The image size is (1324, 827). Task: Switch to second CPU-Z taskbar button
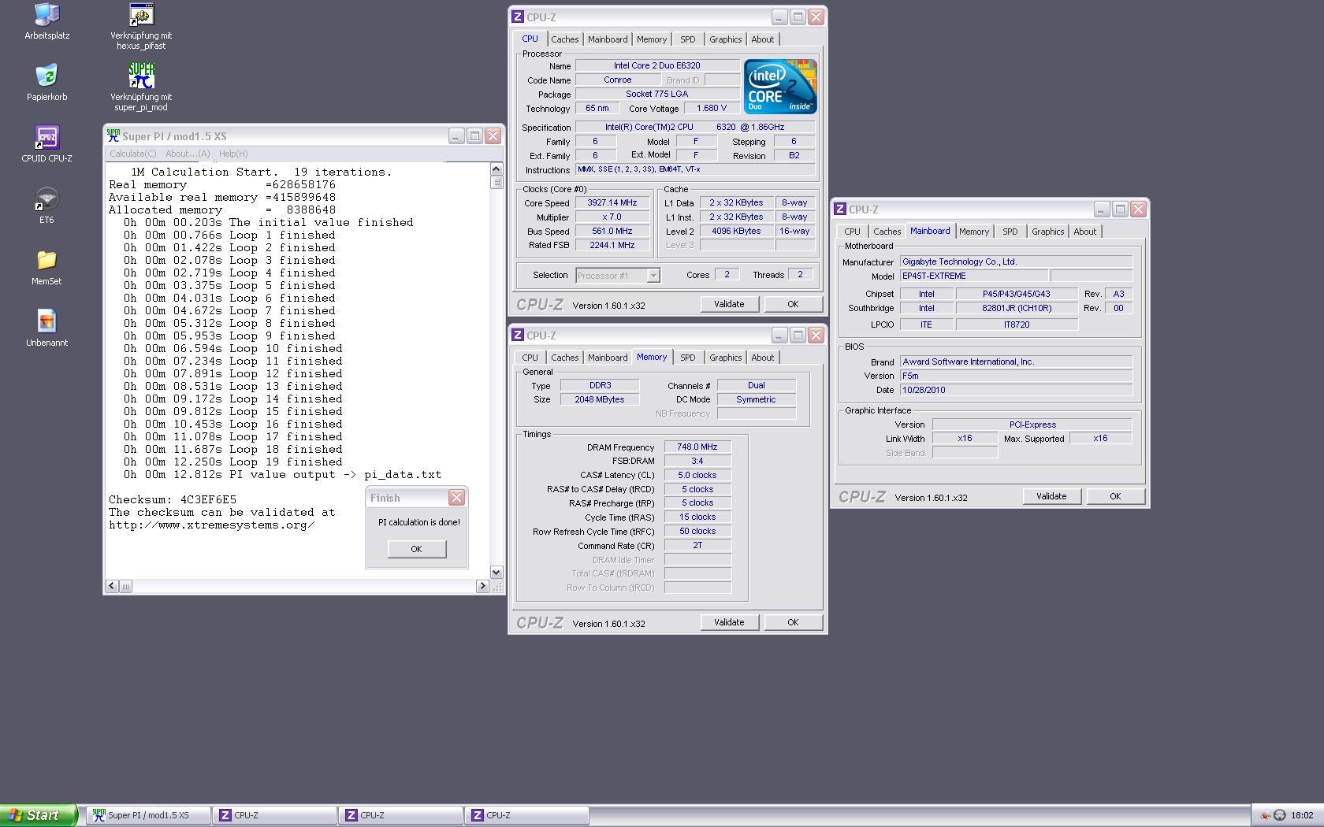tap(400, 815)
